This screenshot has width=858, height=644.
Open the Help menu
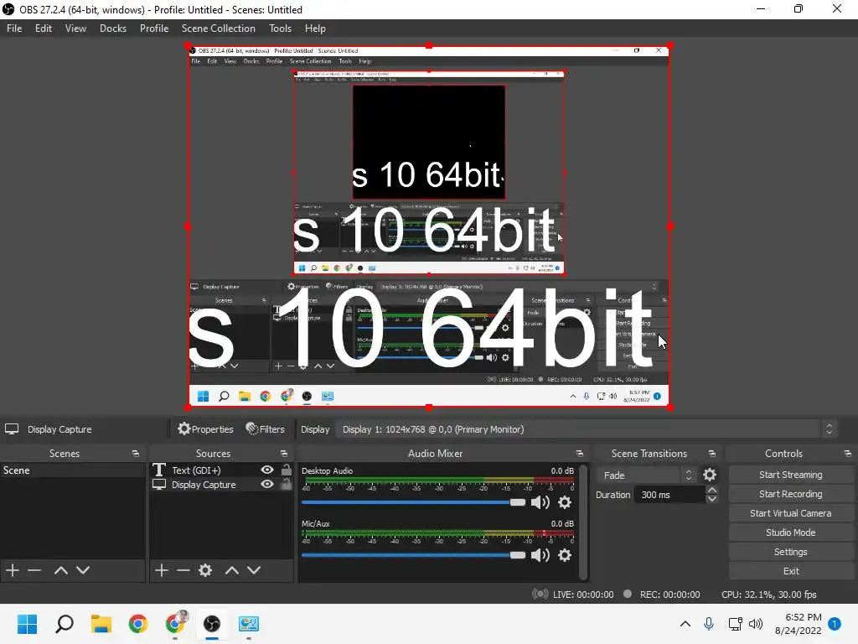coord(315,29)
